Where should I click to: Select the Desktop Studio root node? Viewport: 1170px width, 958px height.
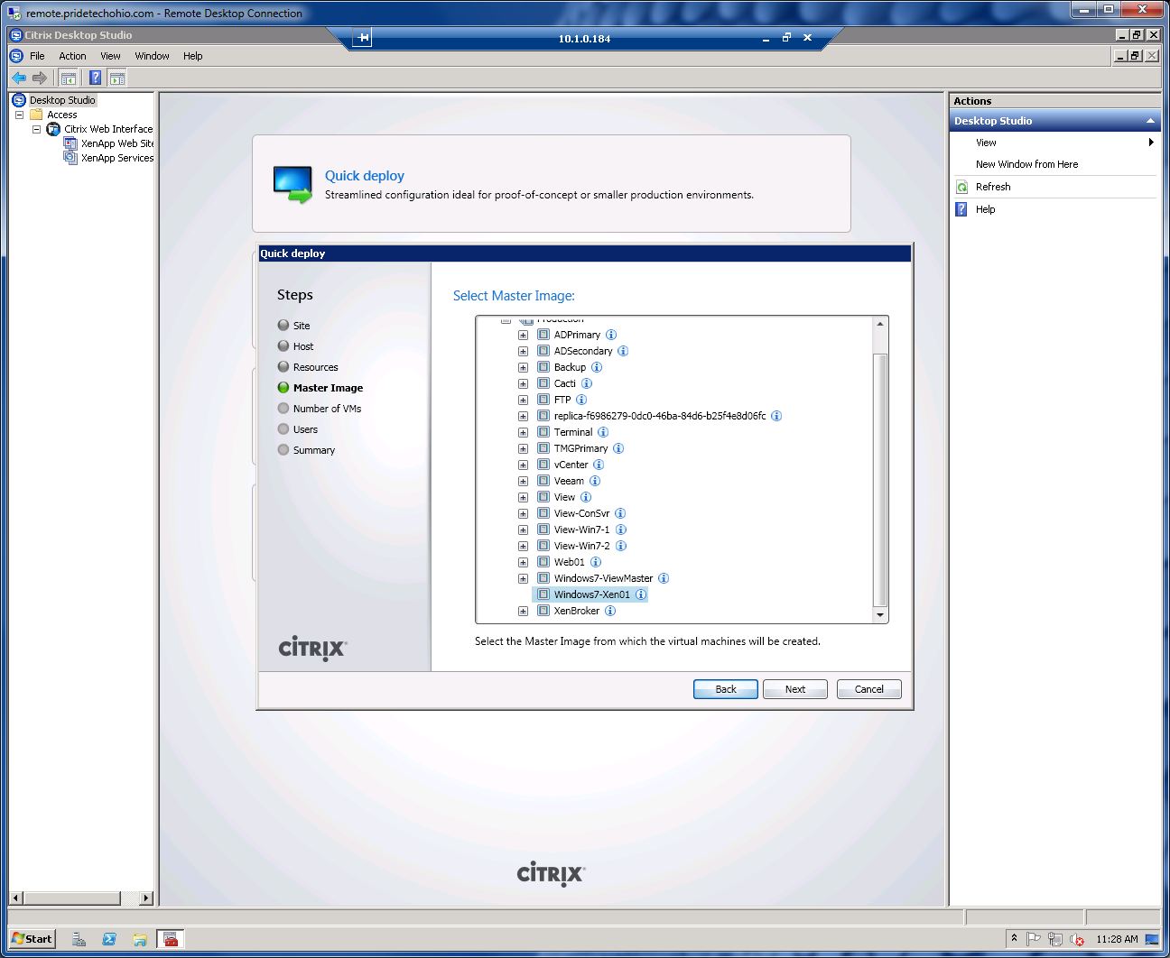62,100
